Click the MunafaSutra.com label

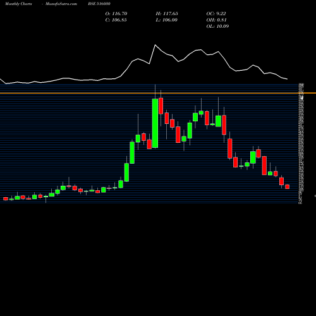[x=61, y=4]
